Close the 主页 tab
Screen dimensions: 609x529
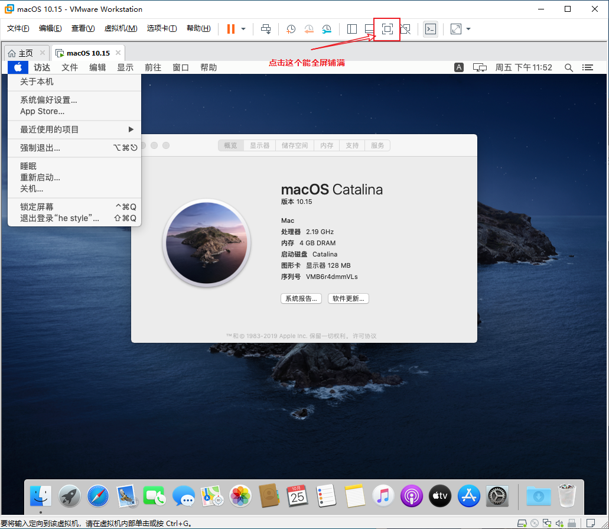click(x=43, y=53)
